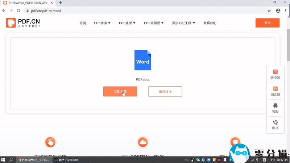This screenshot has width=290, height=163.
Task: Open Chrome profile avatar
Action: (278, 11)
